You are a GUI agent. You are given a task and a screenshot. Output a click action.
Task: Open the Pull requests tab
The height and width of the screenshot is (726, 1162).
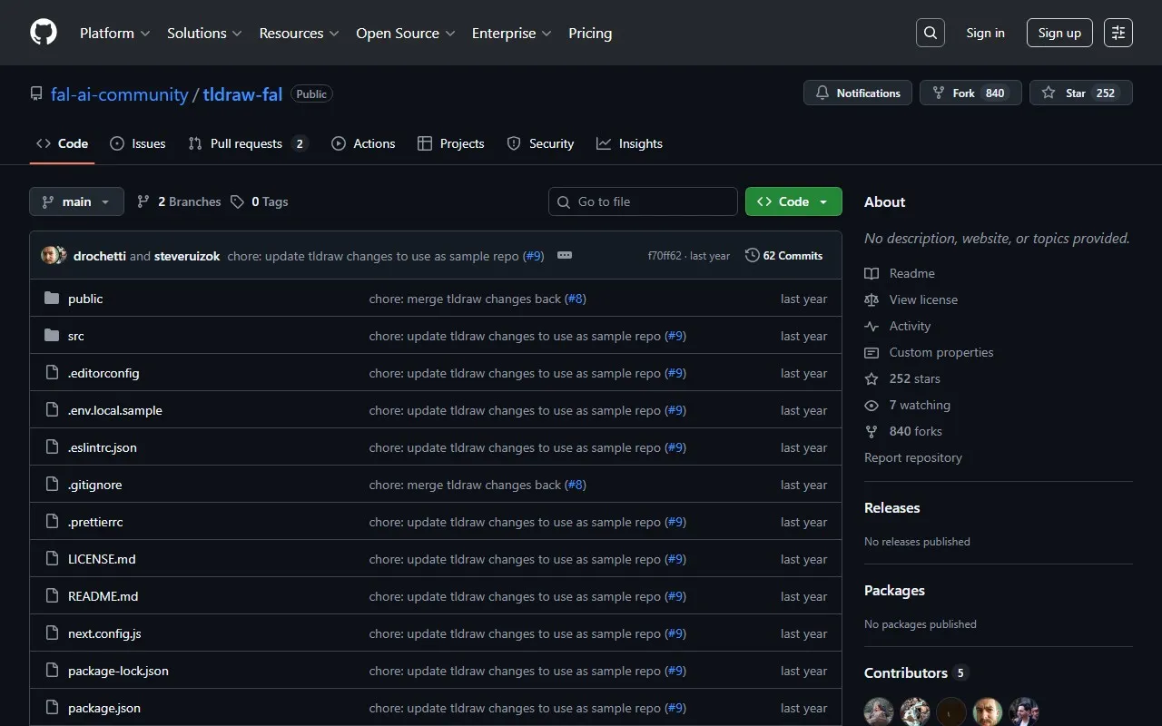[247, 143]
